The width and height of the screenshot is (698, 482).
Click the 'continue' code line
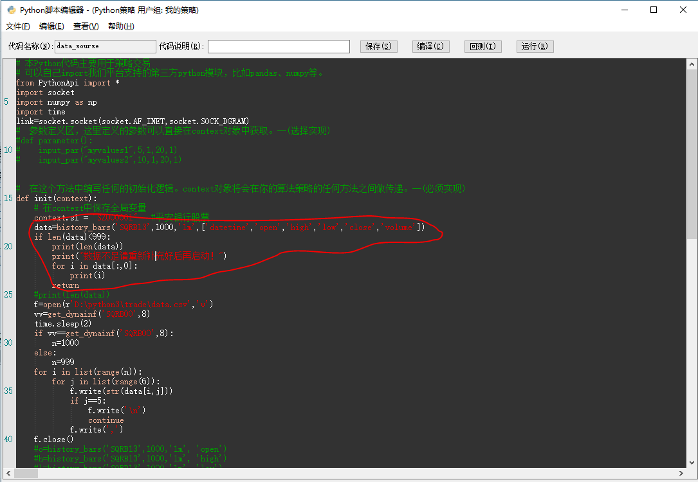click(106, 420)
